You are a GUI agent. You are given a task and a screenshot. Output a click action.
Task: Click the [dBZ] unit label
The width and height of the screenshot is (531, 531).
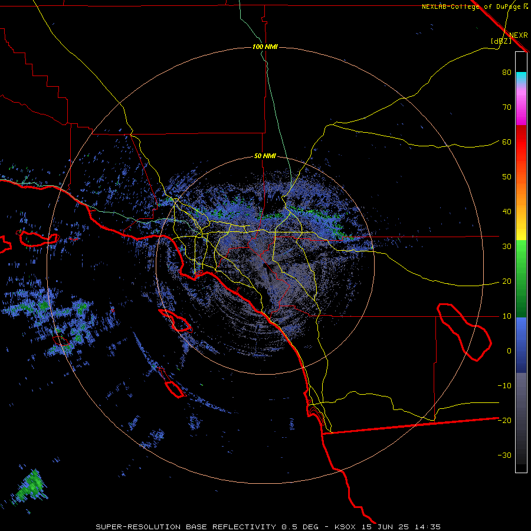pos(501,41)
